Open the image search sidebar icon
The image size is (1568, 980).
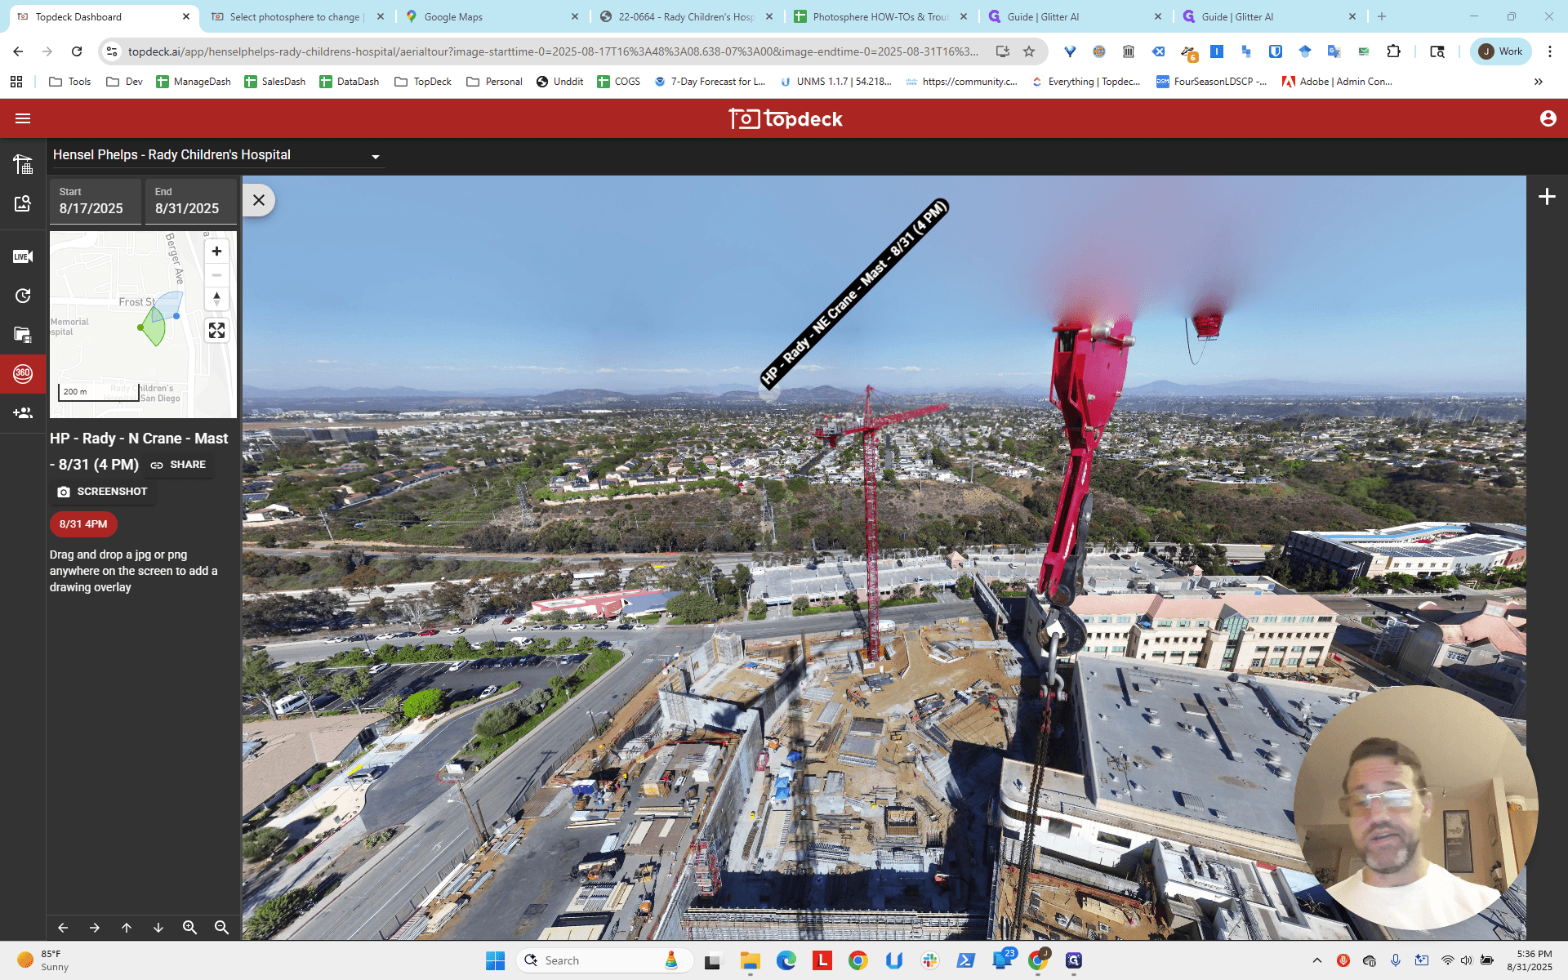(23, 203)
